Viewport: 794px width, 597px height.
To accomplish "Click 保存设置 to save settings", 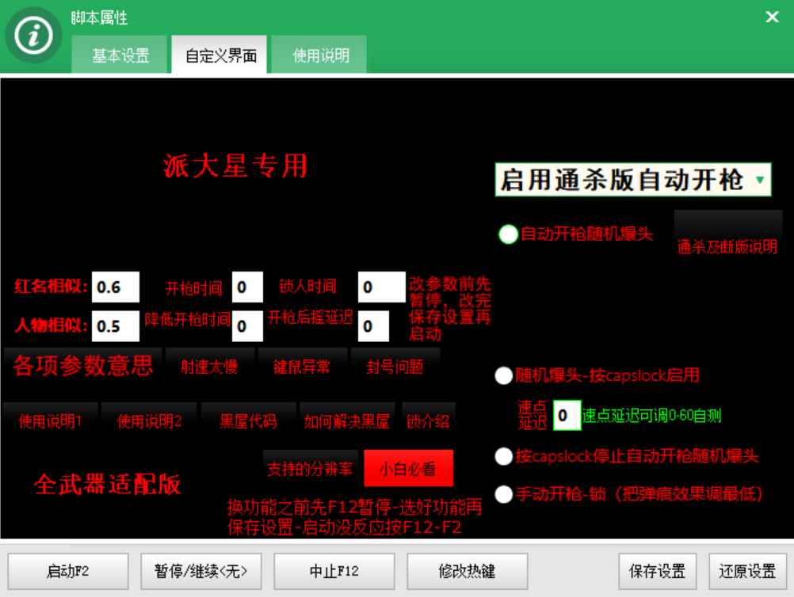I will point(656,571).
